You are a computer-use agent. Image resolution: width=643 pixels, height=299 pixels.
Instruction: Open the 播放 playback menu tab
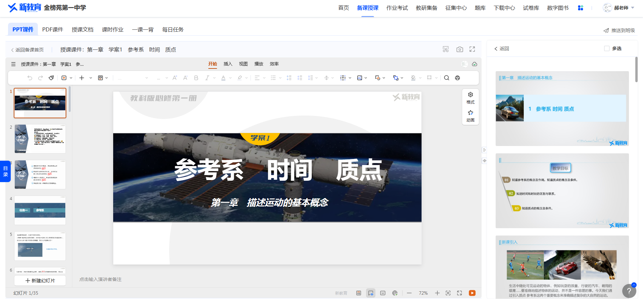click(x=259, y=64)
